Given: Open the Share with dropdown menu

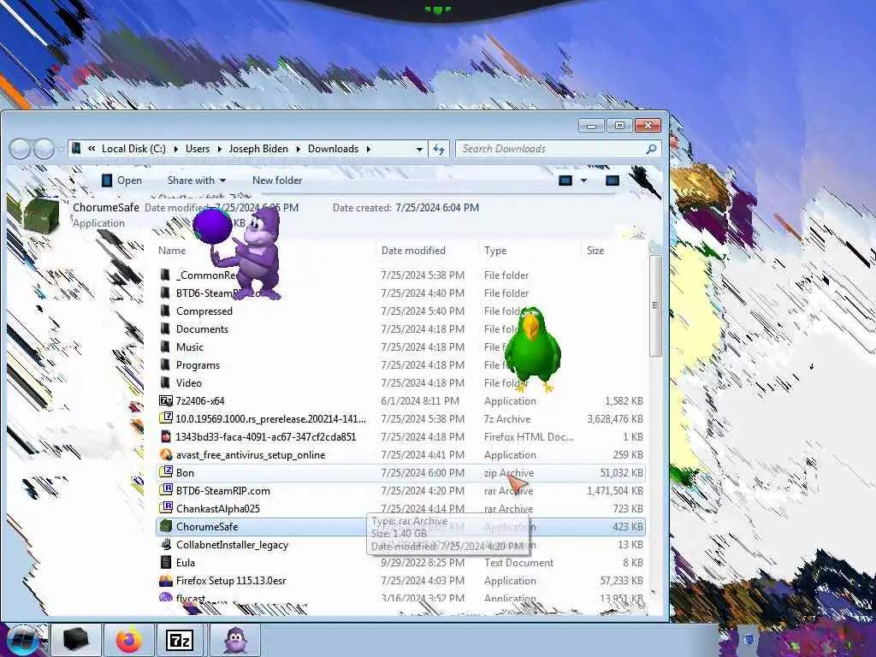Looking at the screenshot, I should (196, 181).
